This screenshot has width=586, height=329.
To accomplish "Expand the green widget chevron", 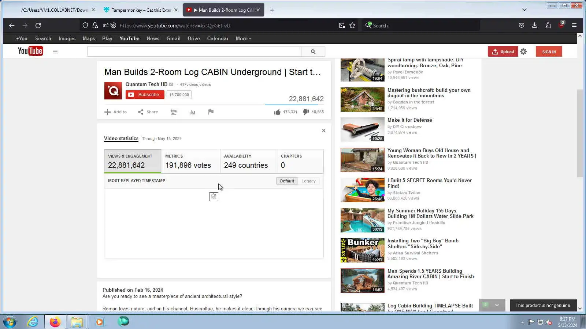I will point(497,305).
